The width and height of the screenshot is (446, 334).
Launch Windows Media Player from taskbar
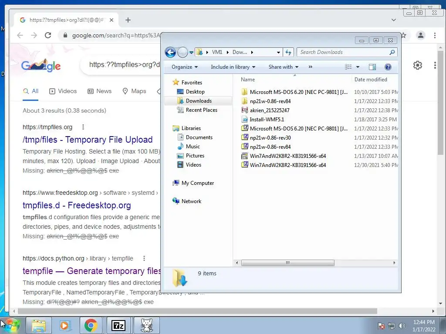64,325
